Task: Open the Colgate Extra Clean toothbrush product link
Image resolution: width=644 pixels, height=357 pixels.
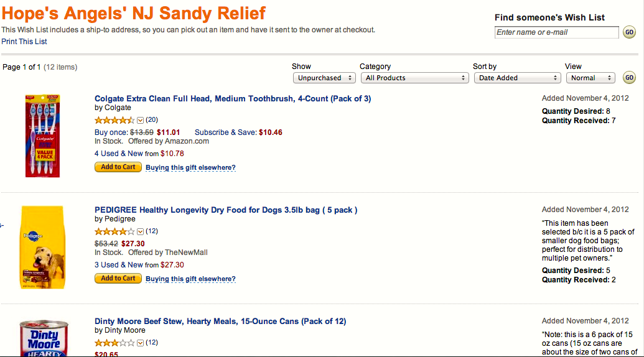Action: pos(233,98)
